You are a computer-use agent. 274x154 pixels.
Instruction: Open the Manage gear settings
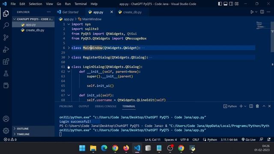[x=6, y=130]
